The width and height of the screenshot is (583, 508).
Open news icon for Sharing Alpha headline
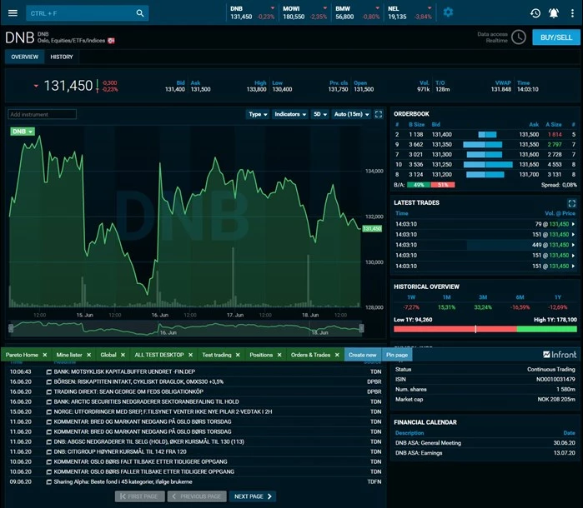pyautogui.click(x=48, y=482)
